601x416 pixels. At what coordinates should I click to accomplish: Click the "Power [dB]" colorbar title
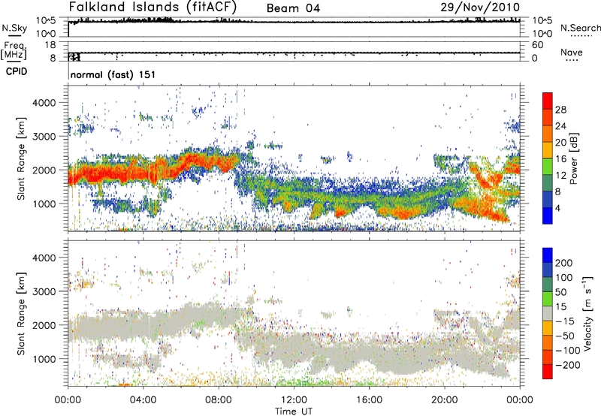574,158
